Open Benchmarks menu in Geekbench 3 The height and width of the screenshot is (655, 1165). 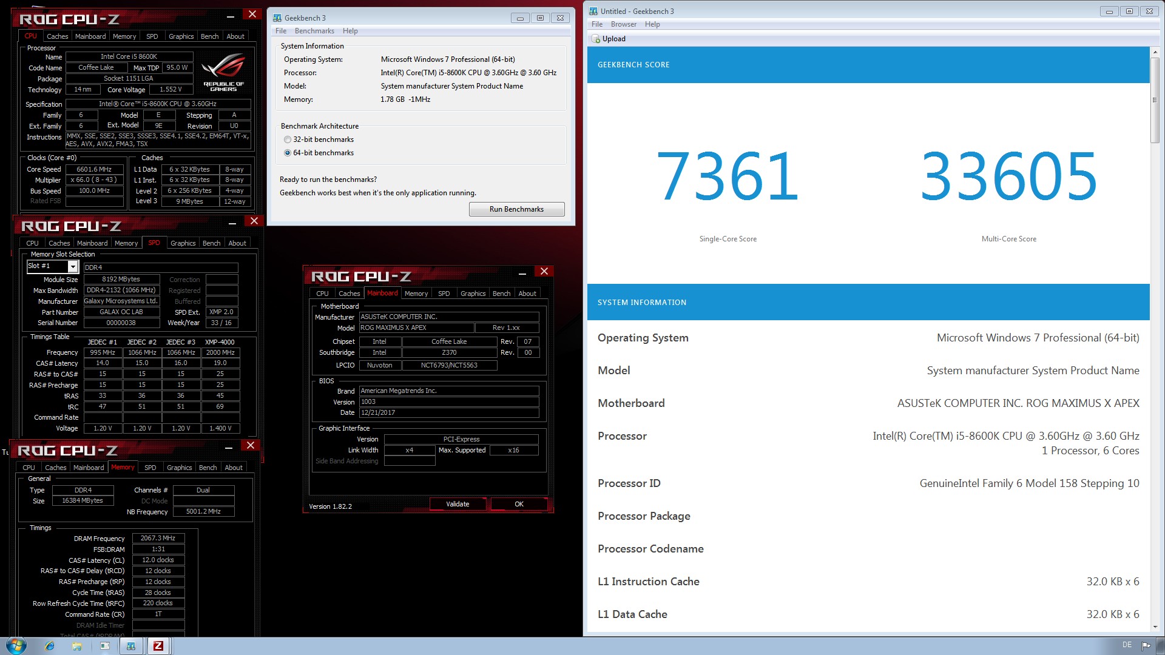click(x=314, y=31)
